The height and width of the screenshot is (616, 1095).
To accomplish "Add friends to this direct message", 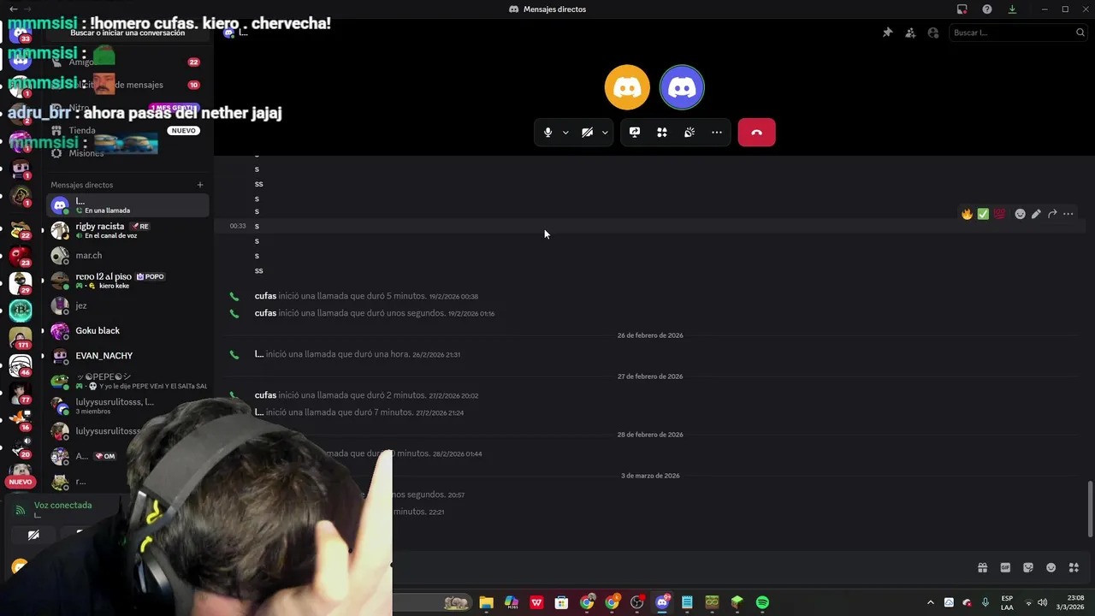I will (910, 33).
